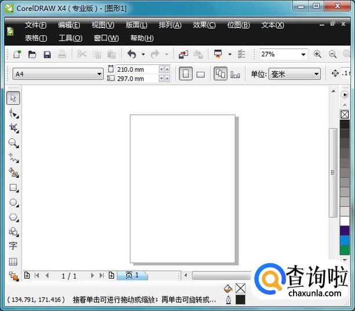Screen dimensions: 355x311
Task: Click the Undo arrow button
Action: [131, 54]
